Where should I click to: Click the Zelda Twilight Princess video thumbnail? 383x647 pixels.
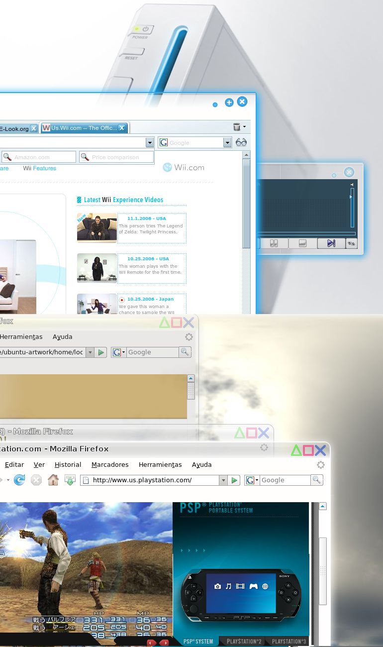pyautogui.click(x=97, y=228)
